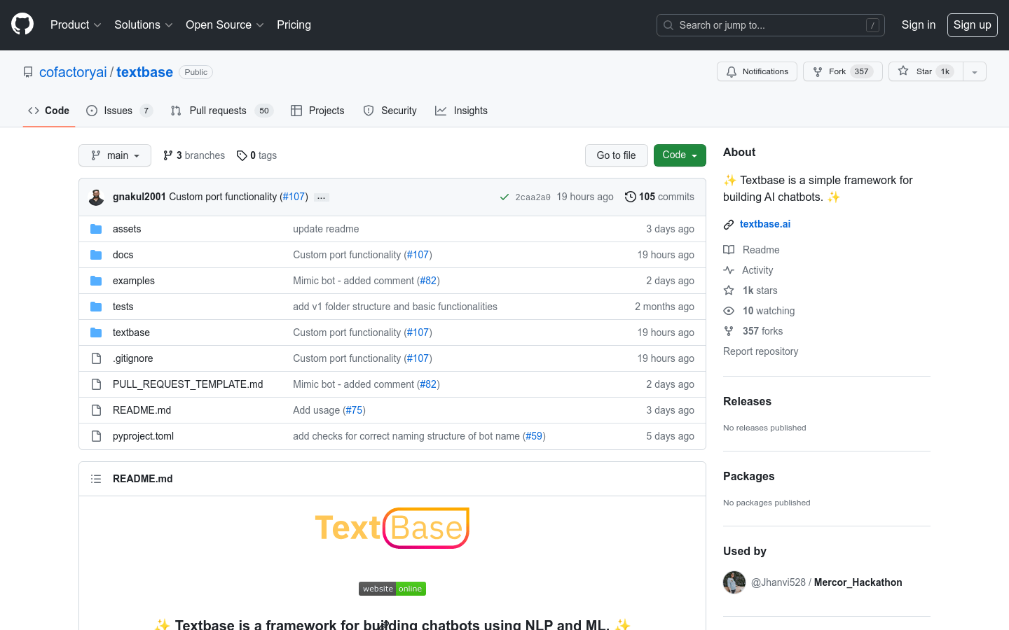The height and width of the screenshot is (630, 1009).
Task: Click the Notifications bell button
Action: (757, 71)
